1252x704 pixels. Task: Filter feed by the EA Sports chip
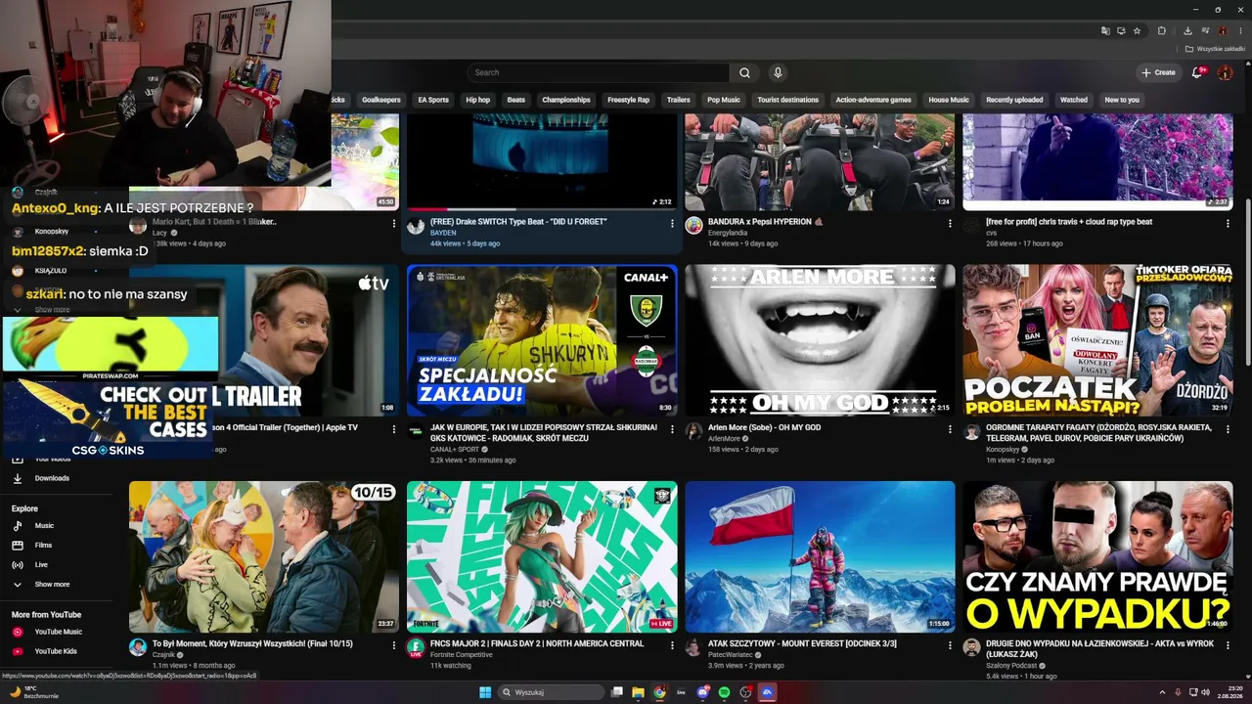tap(433, 100)
